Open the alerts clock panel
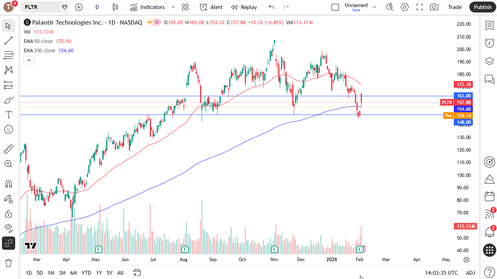Screen dimensions: 497x279 490,43
